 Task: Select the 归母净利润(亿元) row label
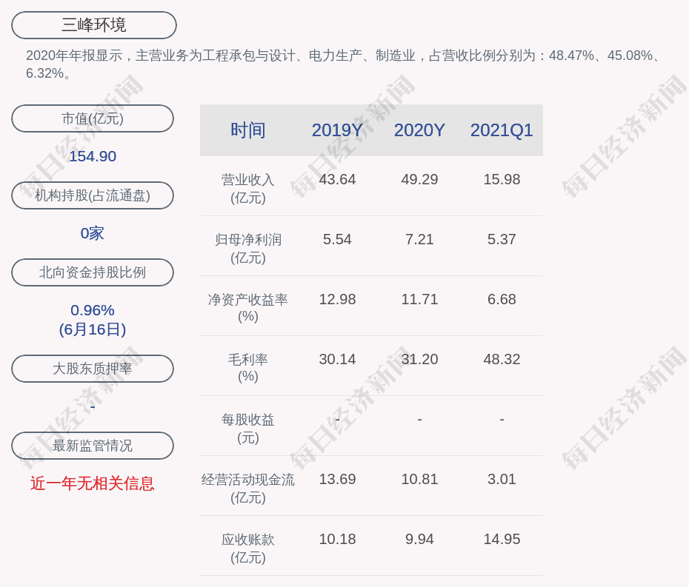[247, 248]
